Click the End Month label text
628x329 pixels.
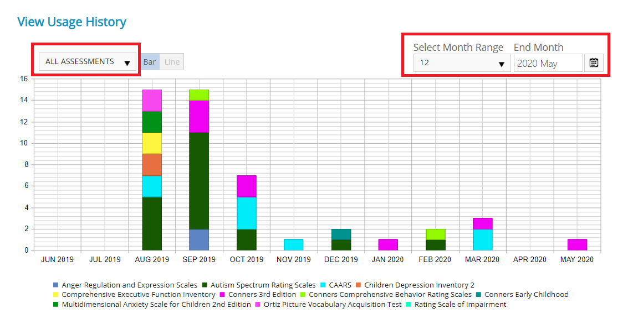click(x=539, y=47)
